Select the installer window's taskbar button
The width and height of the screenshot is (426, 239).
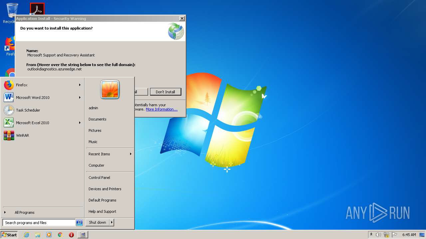(x=83, y=235)
